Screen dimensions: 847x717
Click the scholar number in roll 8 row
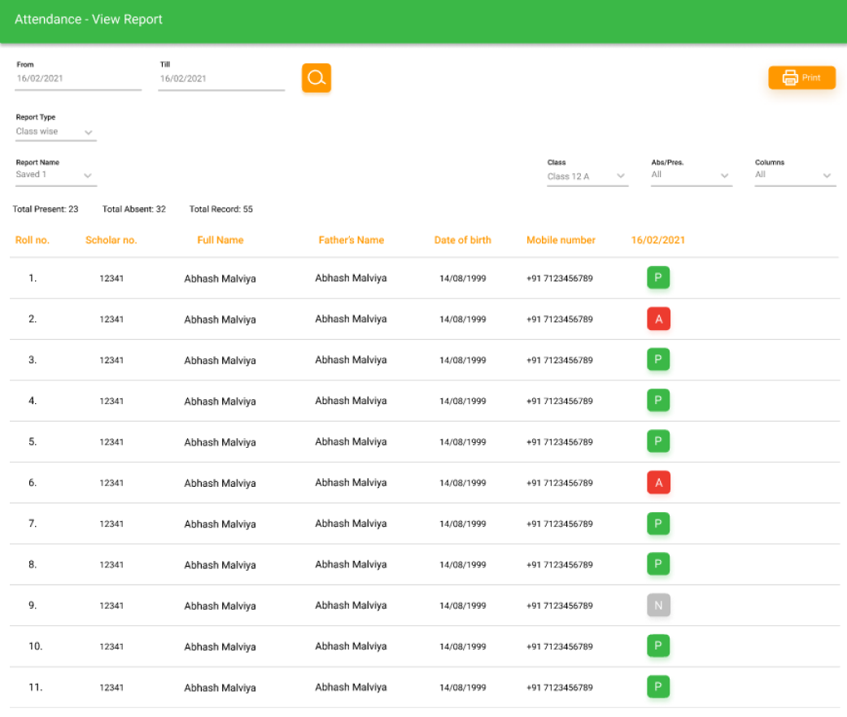111,565
